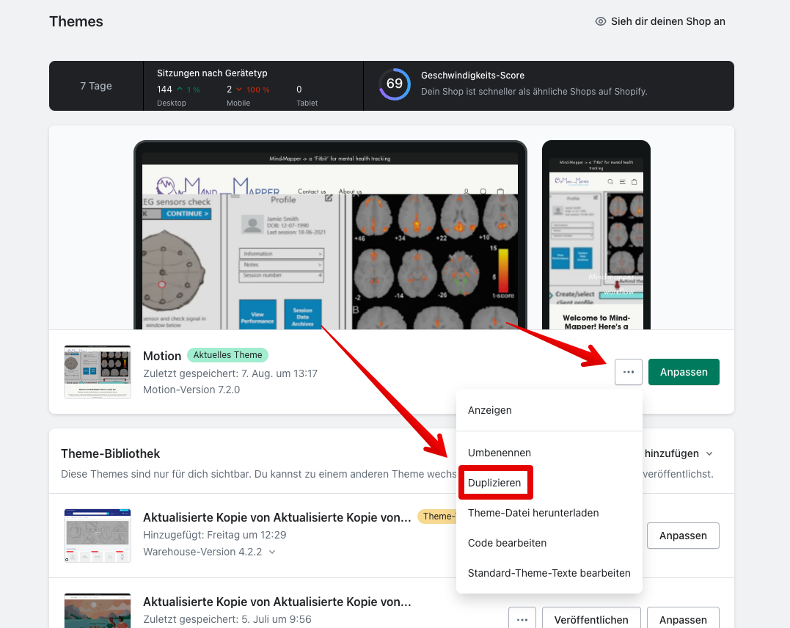790x628 pixels.
Task: Click the 'Theme-Bibliothek' heading
Action: (110, 453)
